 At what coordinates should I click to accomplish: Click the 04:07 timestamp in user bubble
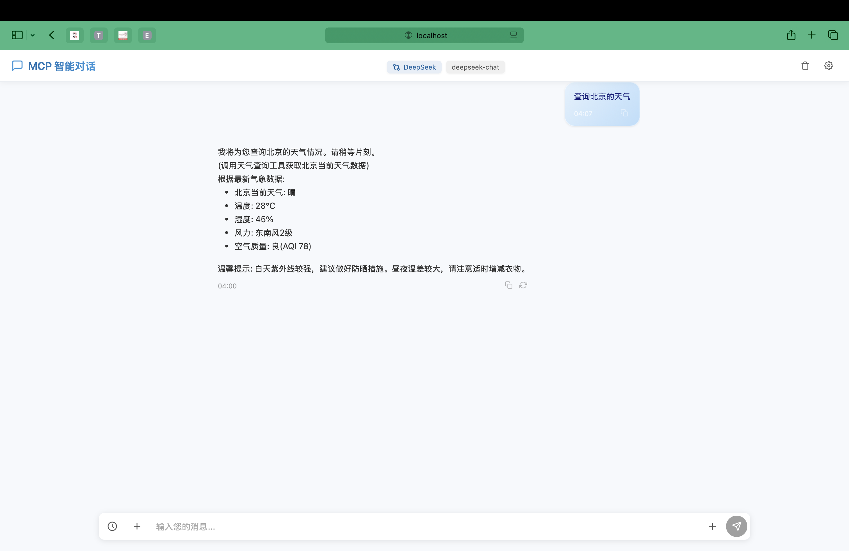tap(583, 114)
